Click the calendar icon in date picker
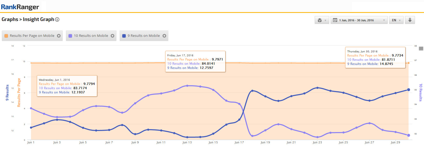The image size is (424, 146). pos(335,20)
